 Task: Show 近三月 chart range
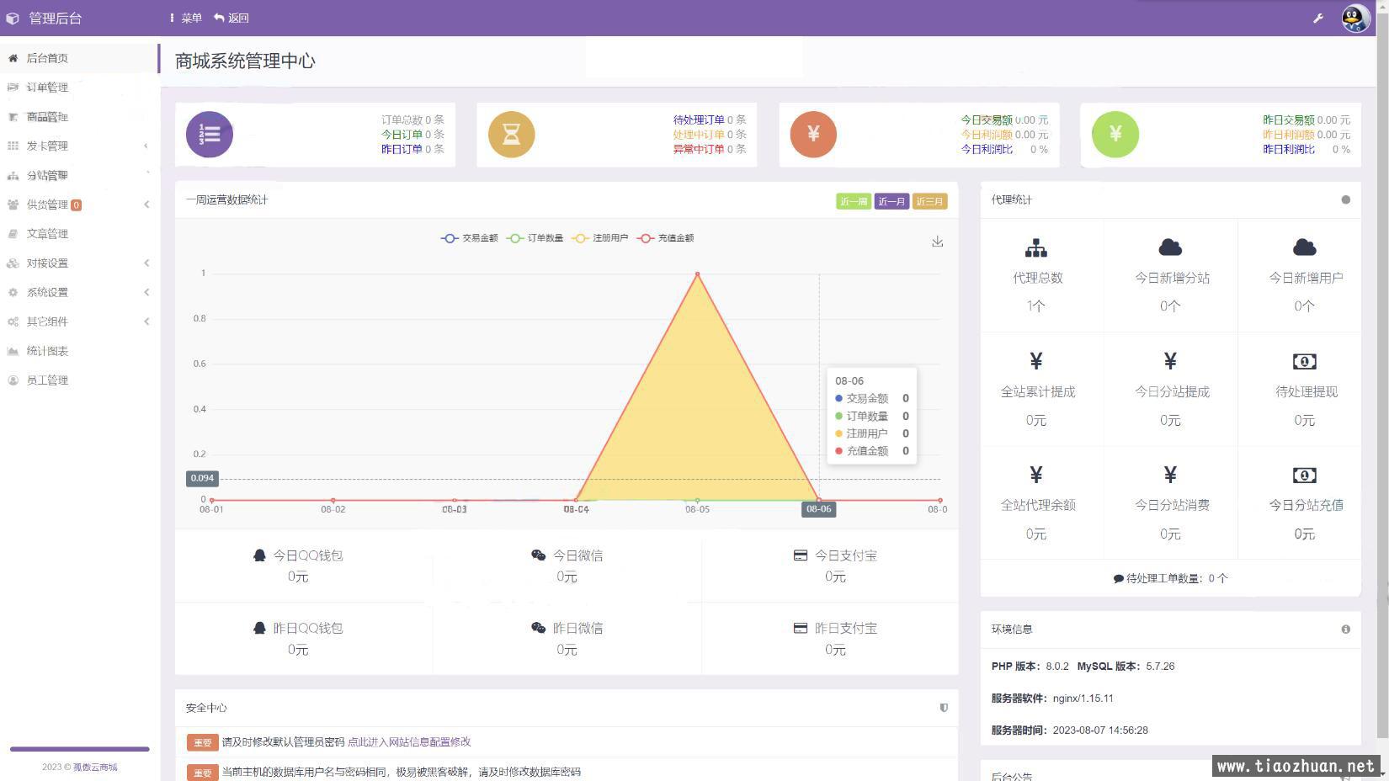pyautogui.click(x=929, y=201)
